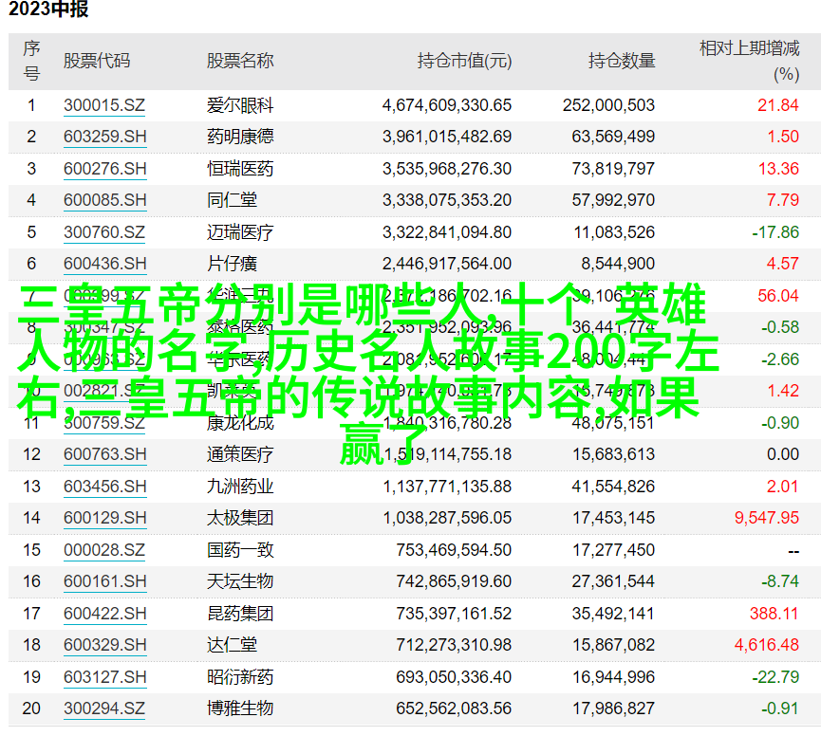Select the 九洲药业 name cell
The width and height of the screenshot is (821, 736).
240,487
